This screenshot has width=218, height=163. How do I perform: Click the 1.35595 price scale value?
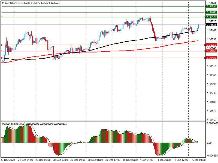(212, 39)
